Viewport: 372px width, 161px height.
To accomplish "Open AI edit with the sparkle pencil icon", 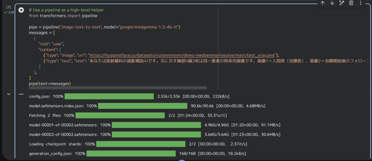I will pos(341,3).
